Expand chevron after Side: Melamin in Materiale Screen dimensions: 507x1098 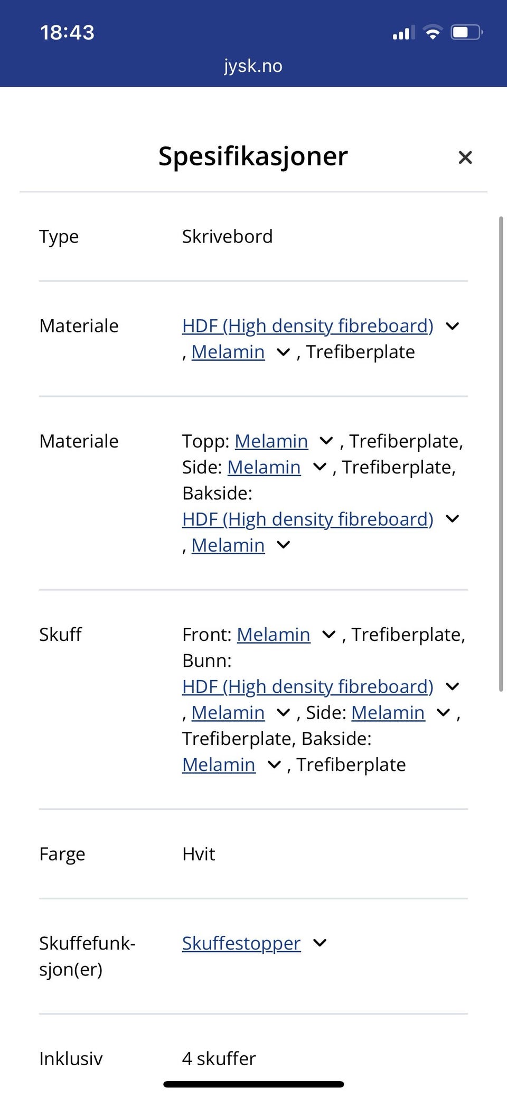click(x=320, y=467)
